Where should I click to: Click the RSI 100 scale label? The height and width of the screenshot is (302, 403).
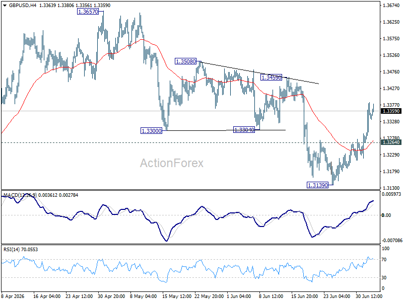386,248
